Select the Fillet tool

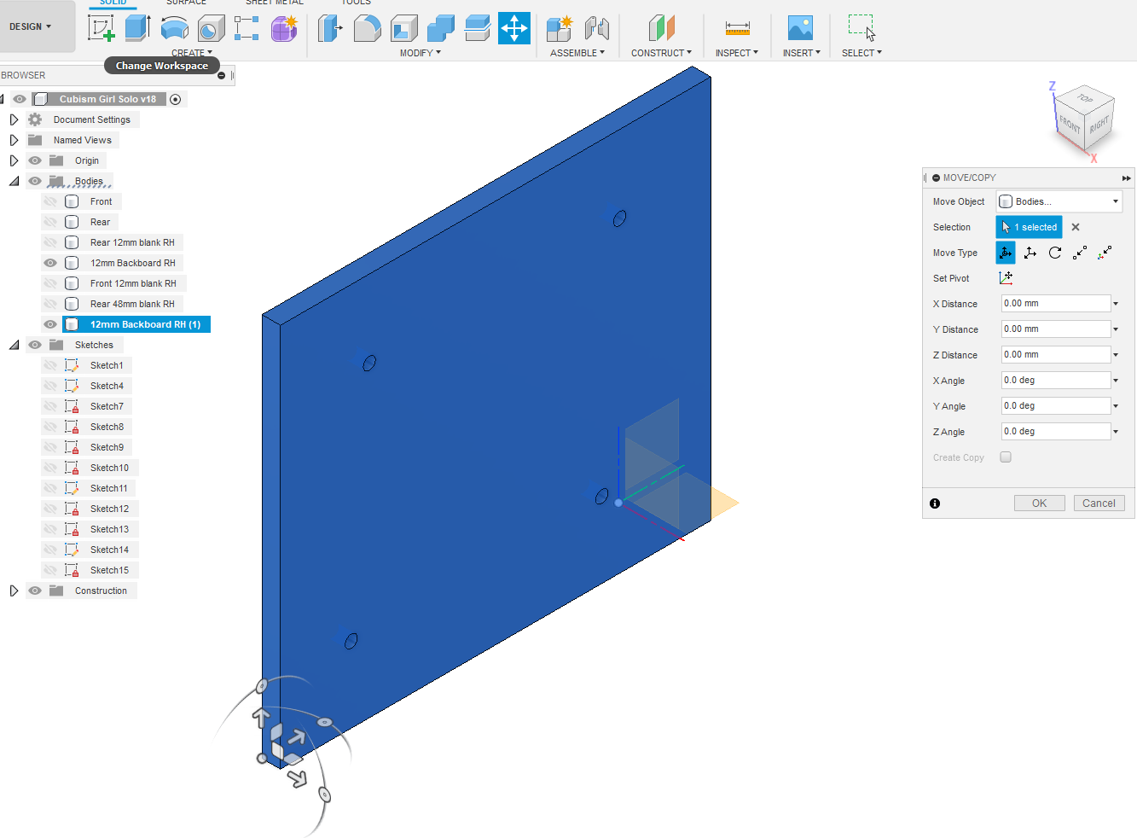click(x=367, y=28)
